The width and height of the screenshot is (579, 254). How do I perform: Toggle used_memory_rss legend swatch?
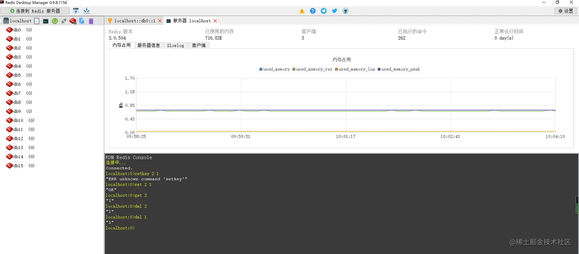tap(294, 69)
